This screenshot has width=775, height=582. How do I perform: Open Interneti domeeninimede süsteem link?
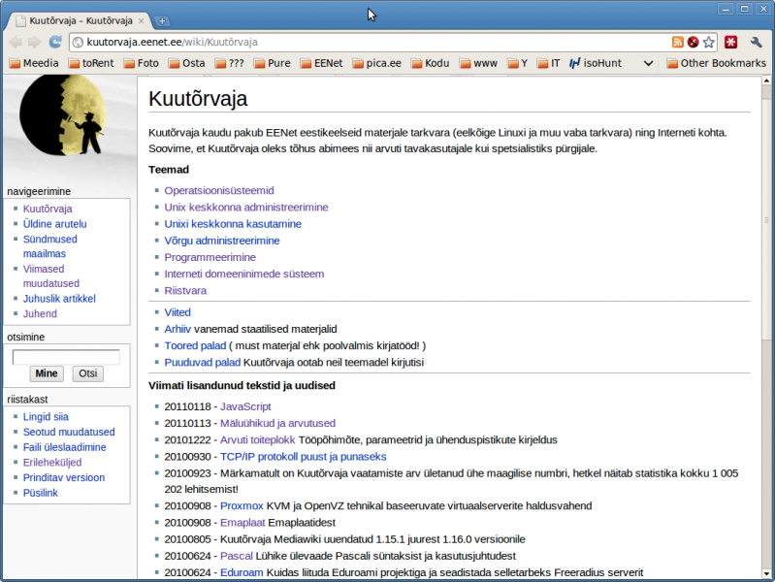[x=244, y=274]
